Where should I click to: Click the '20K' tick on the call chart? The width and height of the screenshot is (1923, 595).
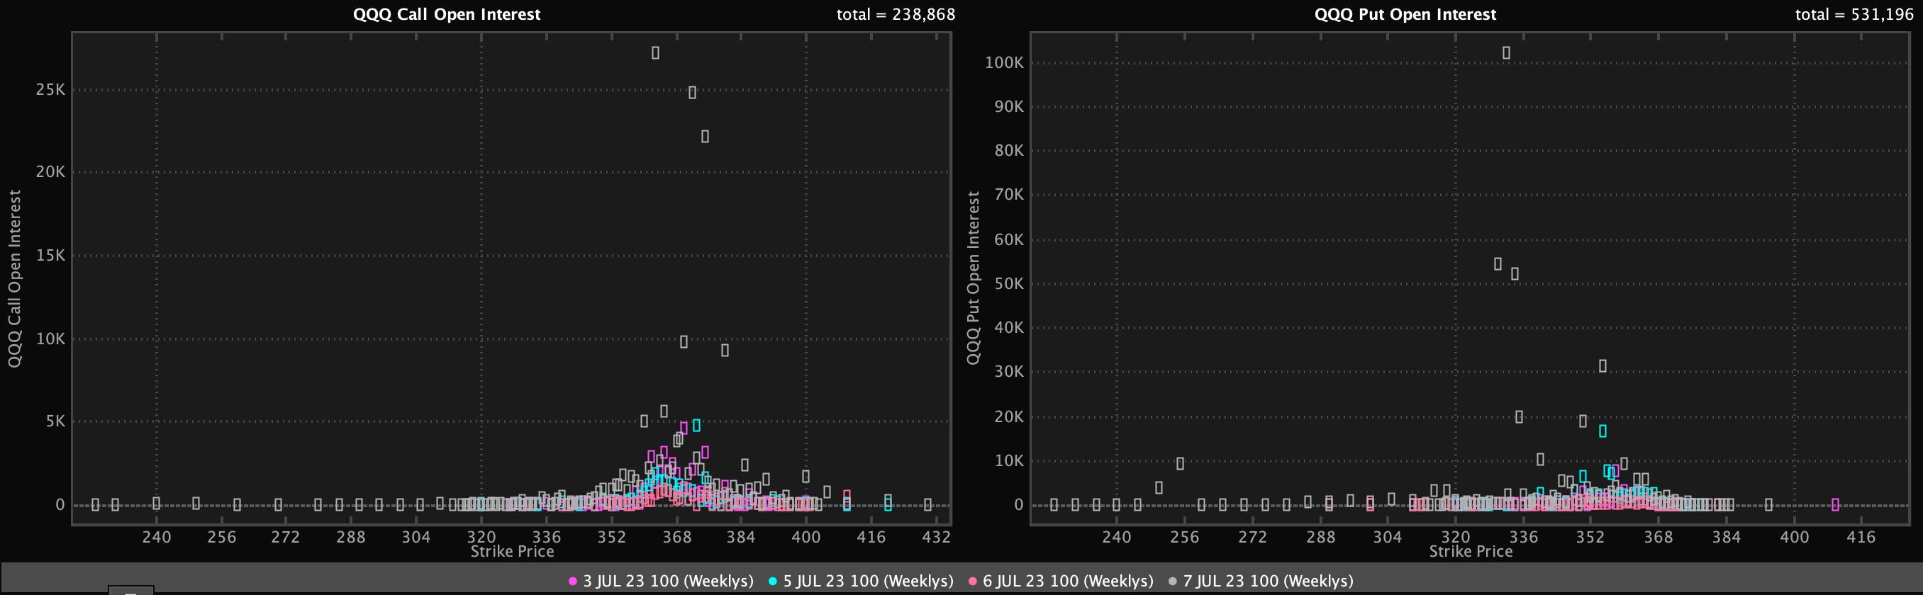coord(51,172)
